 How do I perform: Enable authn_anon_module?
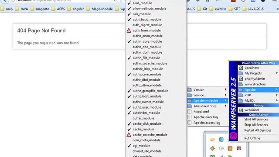[x=147, y=36]
